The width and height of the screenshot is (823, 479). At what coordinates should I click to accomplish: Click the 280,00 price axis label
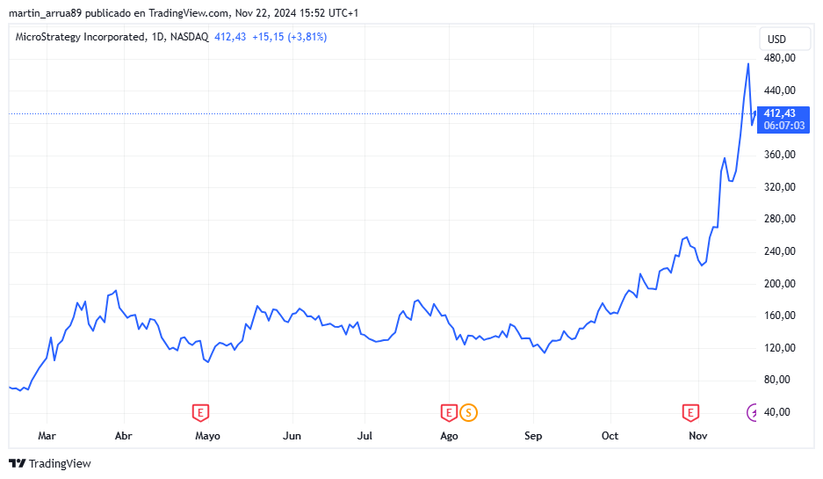point(779,219)
